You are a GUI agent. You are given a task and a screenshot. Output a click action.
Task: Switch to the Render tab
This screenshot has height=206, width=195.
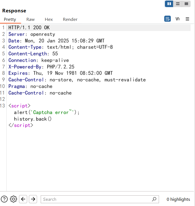[x=70, y=19]
